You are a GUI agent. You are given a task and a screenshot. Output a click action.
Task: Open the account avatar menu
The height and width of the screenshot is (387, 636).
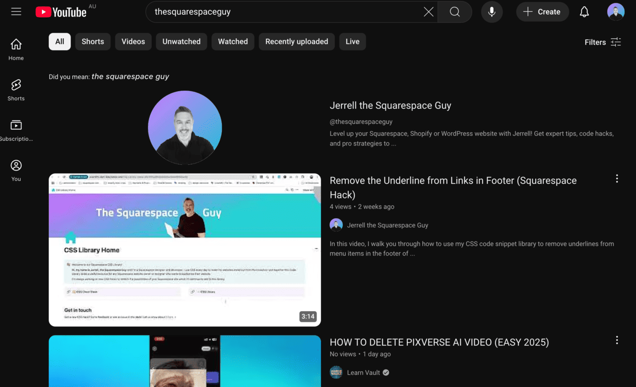(x=615, y=12)
